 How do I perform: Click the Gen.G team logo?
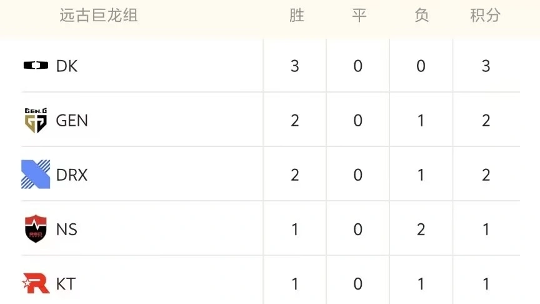pos(36,120)
